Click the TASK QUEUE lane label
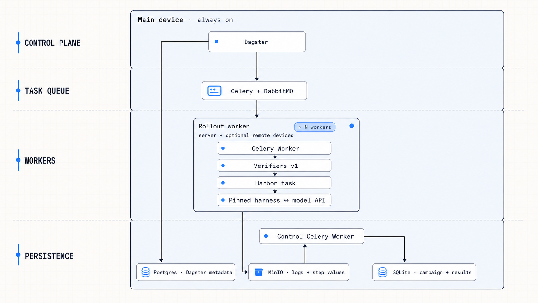 point(47,91)
